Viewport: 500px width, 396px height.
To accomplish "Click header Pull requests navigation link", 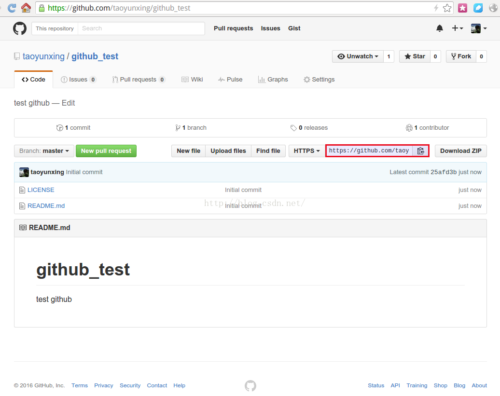I will (x=234, y=28).
